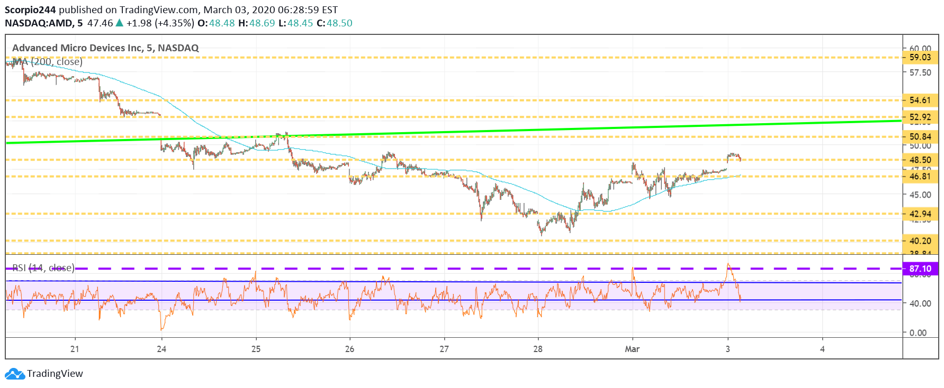Screen dimensions: 944x388
Task: Click the RSI (14, close) indicator legend
Action: pyautogui.click(x=43, y=268)
